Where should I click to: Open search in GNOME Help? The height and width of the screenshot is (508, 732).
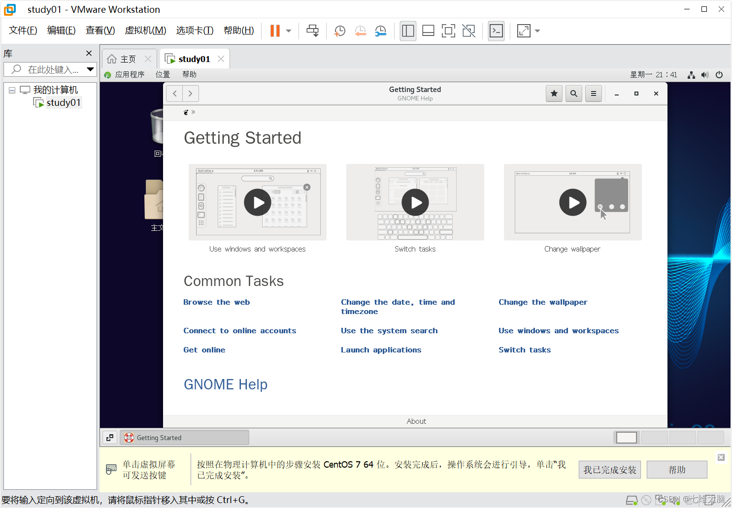(x=574, y=94)
